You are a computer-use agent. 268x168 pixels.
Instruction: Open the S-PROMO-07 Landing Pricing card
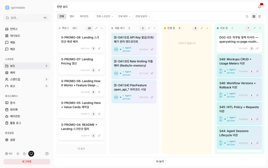pos(81,65)
